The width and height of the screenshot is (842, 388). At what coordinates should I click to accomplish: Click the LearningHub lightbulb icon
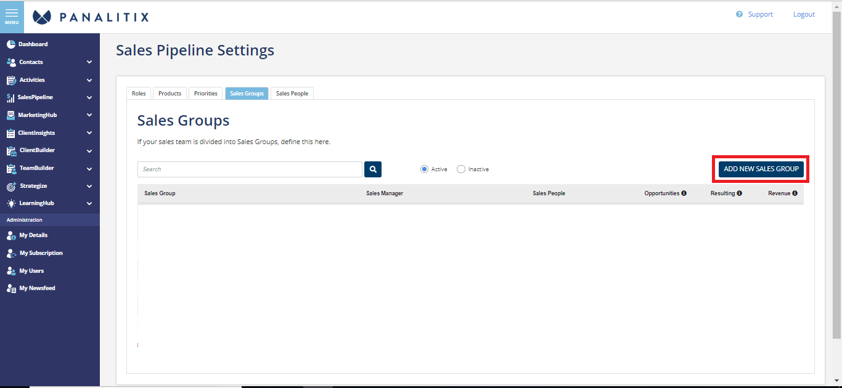tap(10, 203)
